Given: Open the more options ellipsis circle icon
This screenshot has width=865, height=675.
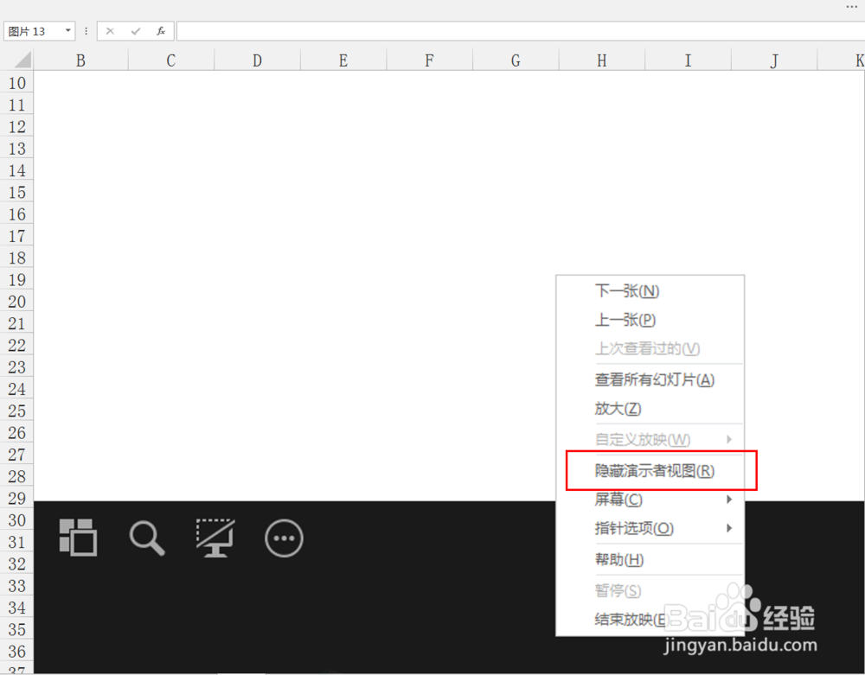Looking at the screenshot, I should (284, 538).
